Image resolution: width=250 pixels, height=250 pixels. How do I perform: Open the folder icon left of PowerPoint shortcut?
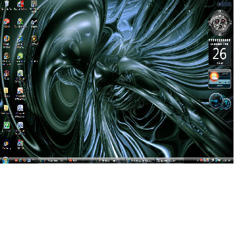(x=6, y=92)
